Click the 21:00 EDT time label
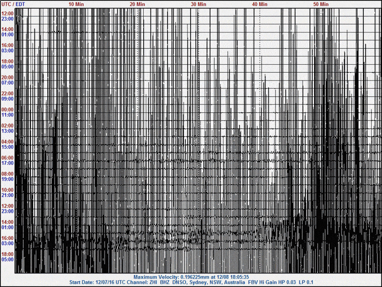The height and width of the screenshot is (287, 382). pyautogui.click(x=8, y=195)
